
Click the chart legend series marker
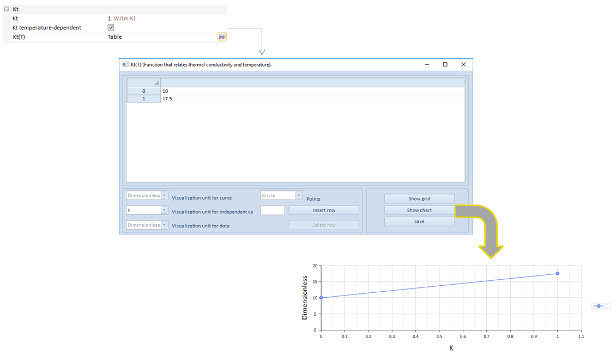599,306
